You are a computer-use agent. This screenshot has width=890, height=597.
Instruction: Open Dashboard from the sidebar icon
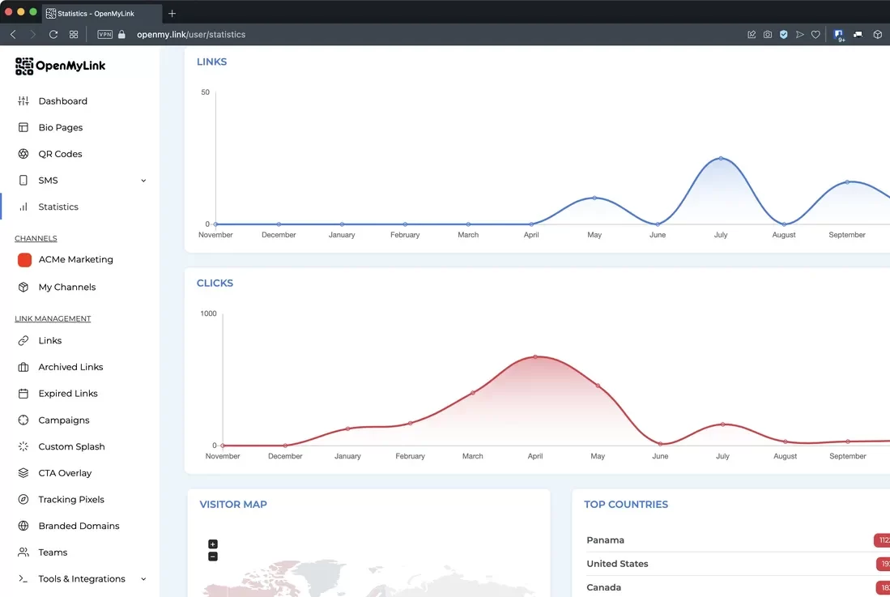(x=23, y=101)
